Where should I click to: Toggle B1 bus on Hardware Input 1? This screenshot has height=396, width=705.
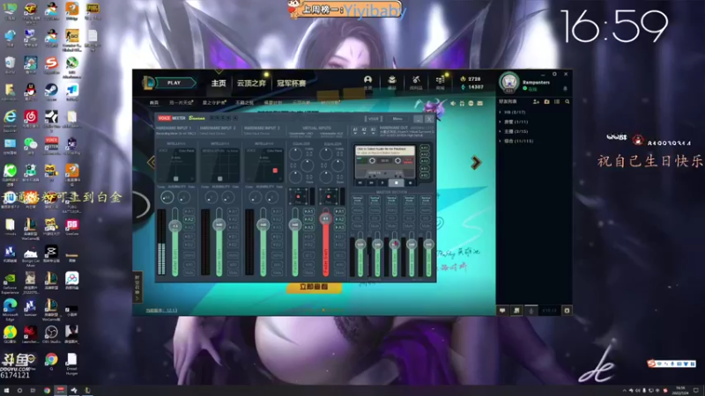click(189, 236)
